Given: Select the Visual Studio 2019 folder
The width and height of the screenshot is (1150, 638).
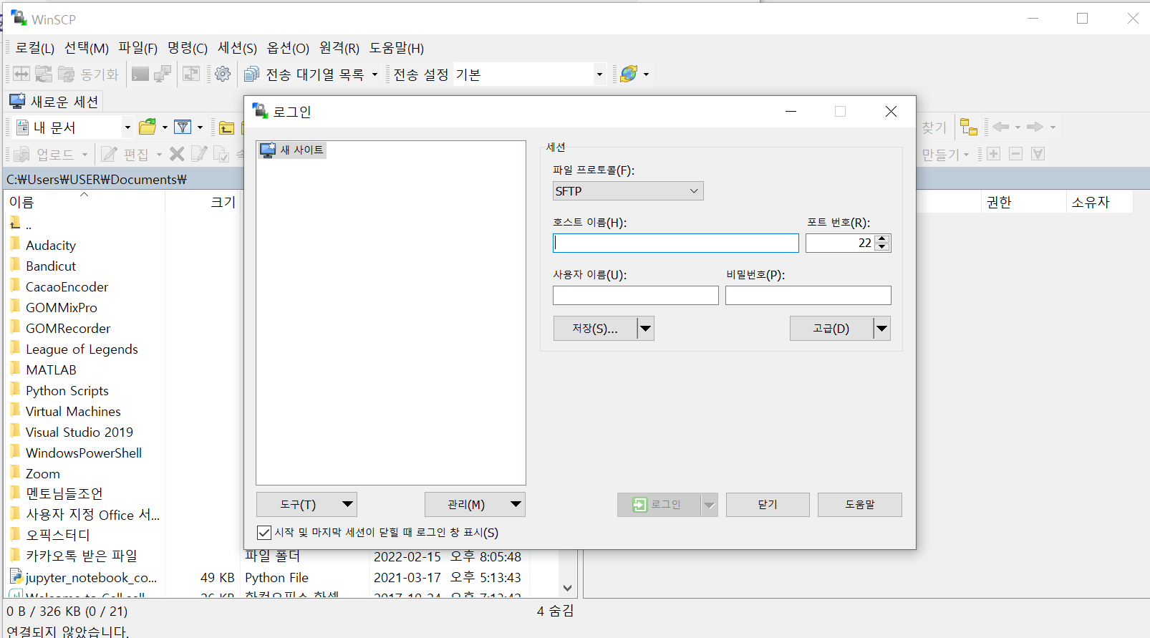Looking at the screenshot, I should (79, 432).
